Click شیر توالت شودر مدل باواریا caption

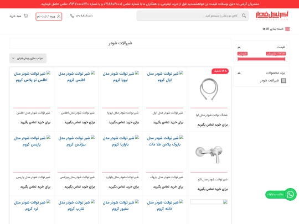pyautogui.click(x=122, y=178)
